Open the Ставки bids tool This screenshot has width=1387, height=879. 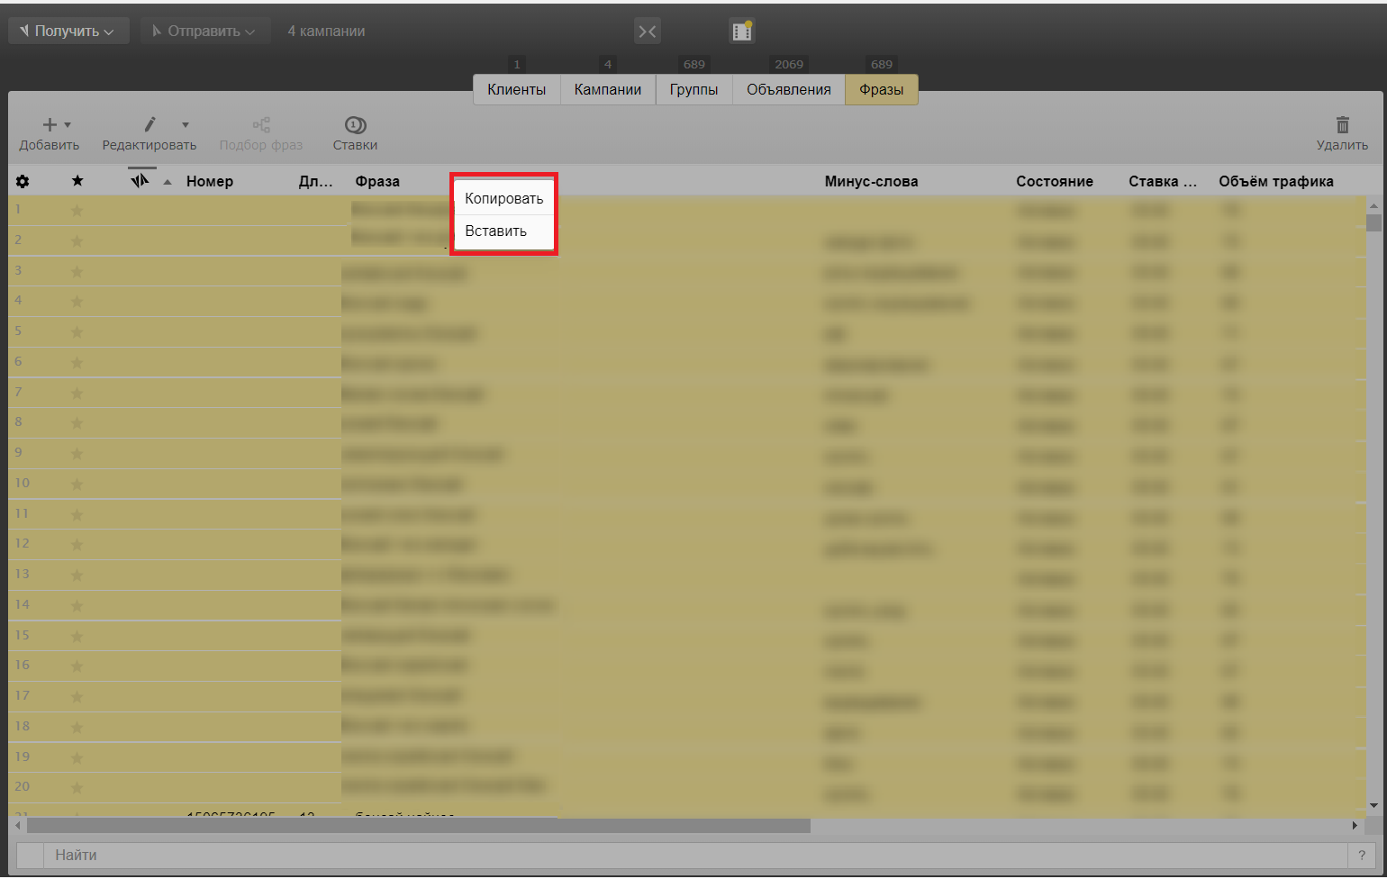click(x=355, y=132)
